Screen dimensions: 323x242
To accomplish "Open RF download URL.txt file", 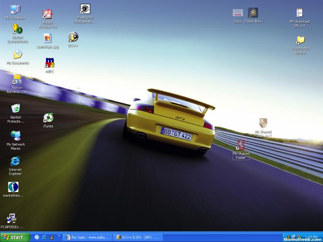I will (299, 13).
